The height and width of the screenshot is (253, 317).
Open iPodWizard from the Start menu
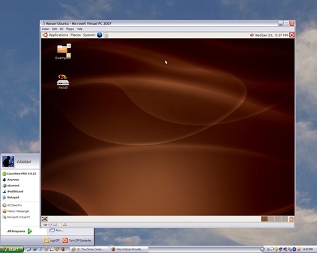[x=13, y=191]
